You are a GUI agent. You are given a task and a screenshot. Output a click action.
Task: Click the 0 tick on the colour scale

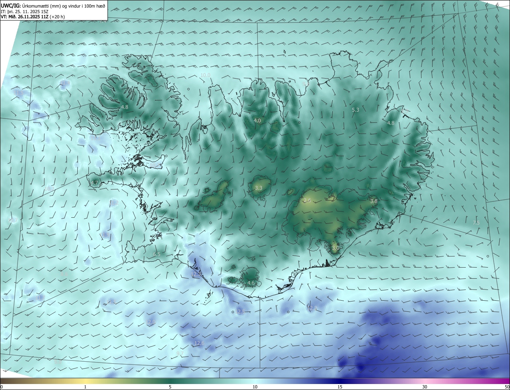[2, 387]
